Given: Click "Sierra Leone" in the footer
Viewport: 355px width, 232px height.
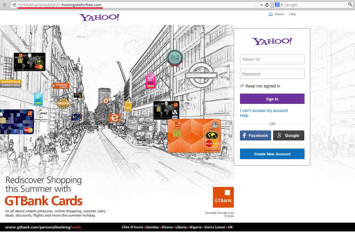Looking at the screenshot, I should [x=215, y=227].
